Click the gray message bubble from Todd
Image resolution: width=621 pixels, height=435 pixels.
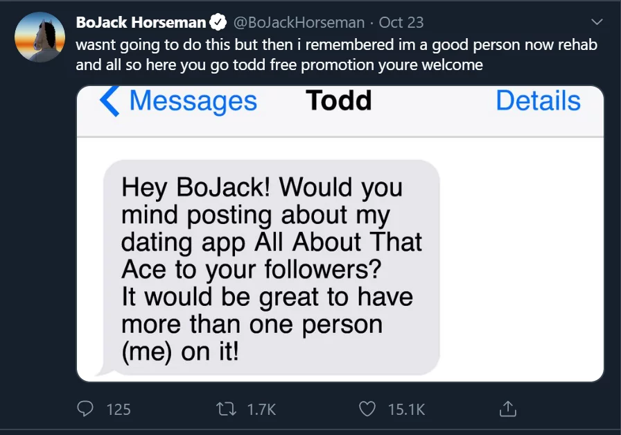tap(270, 267)
